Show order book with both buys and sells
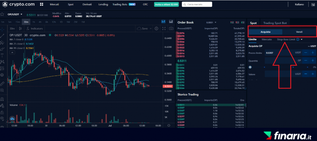This screenshot has height=141, width=317. click(232, 22)
